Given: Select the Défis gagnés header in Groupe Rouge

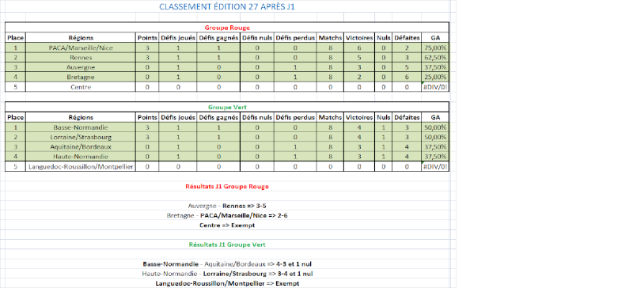Looking at the screenshot, I should coord(218,37).
